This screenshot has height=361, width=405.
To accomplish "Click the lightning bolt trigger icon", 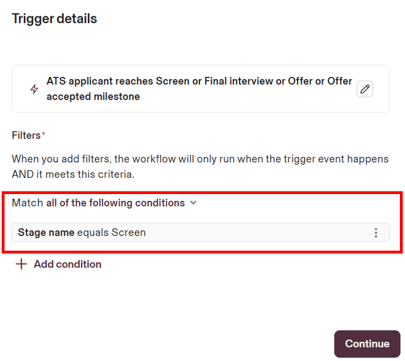I will [x=34, y=89].
